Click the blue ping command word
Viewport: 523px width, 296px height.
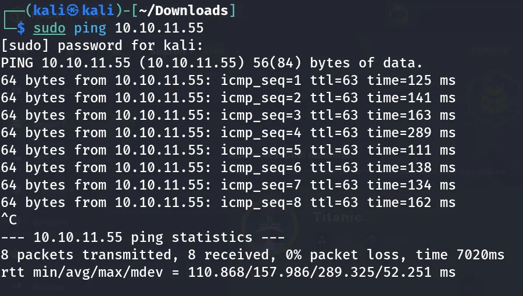coord(90,28)
